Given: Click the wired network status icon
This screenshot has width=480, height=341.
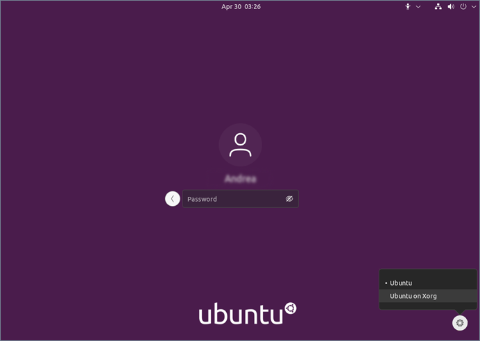Looking at the screenshot, I should point(438,6).
